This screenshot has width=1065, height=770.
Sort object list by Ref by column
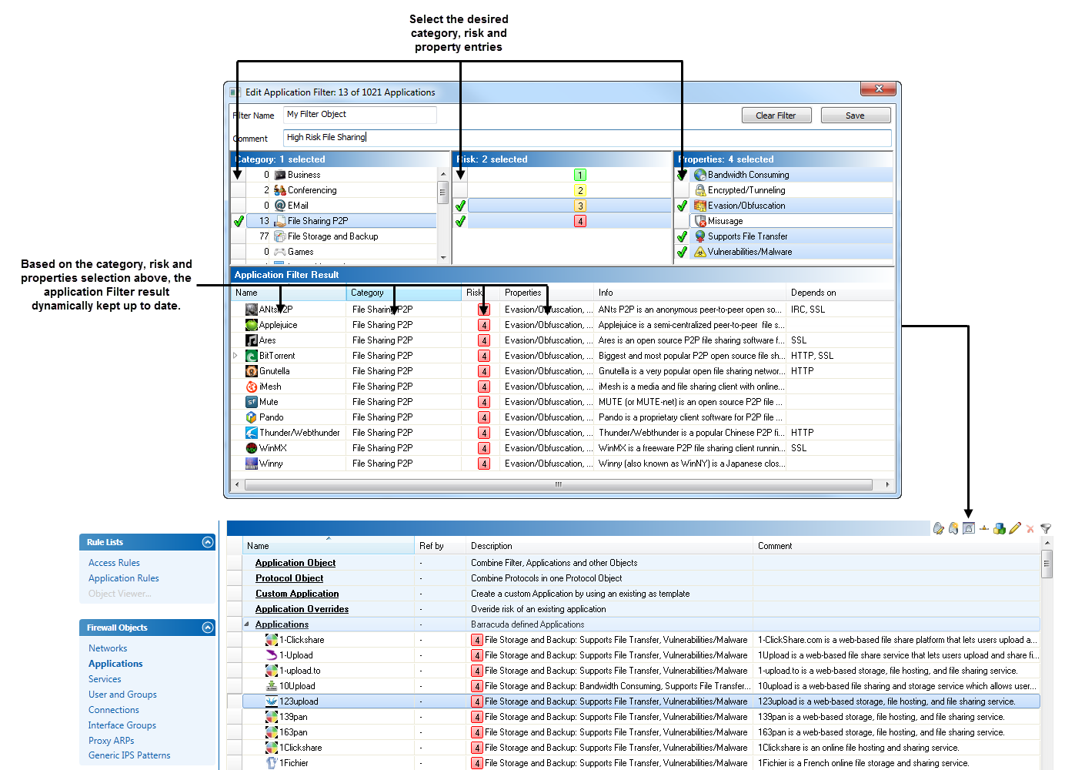click(440, 546)
